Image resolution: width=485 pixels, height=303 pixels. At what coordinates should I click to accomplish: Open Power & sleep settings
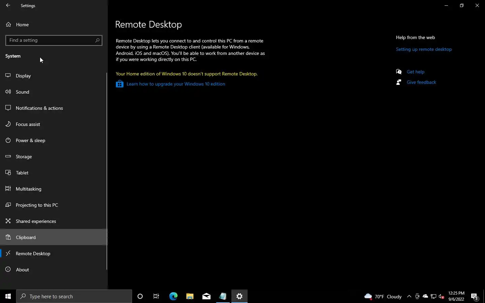[54, 140]
